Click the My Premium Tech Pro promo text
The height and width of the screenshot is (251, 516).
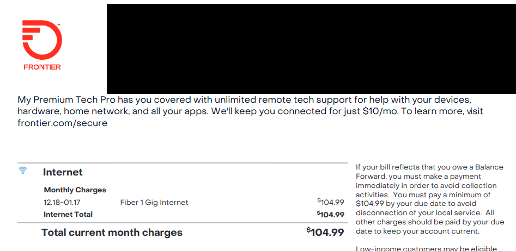[251, 111]
